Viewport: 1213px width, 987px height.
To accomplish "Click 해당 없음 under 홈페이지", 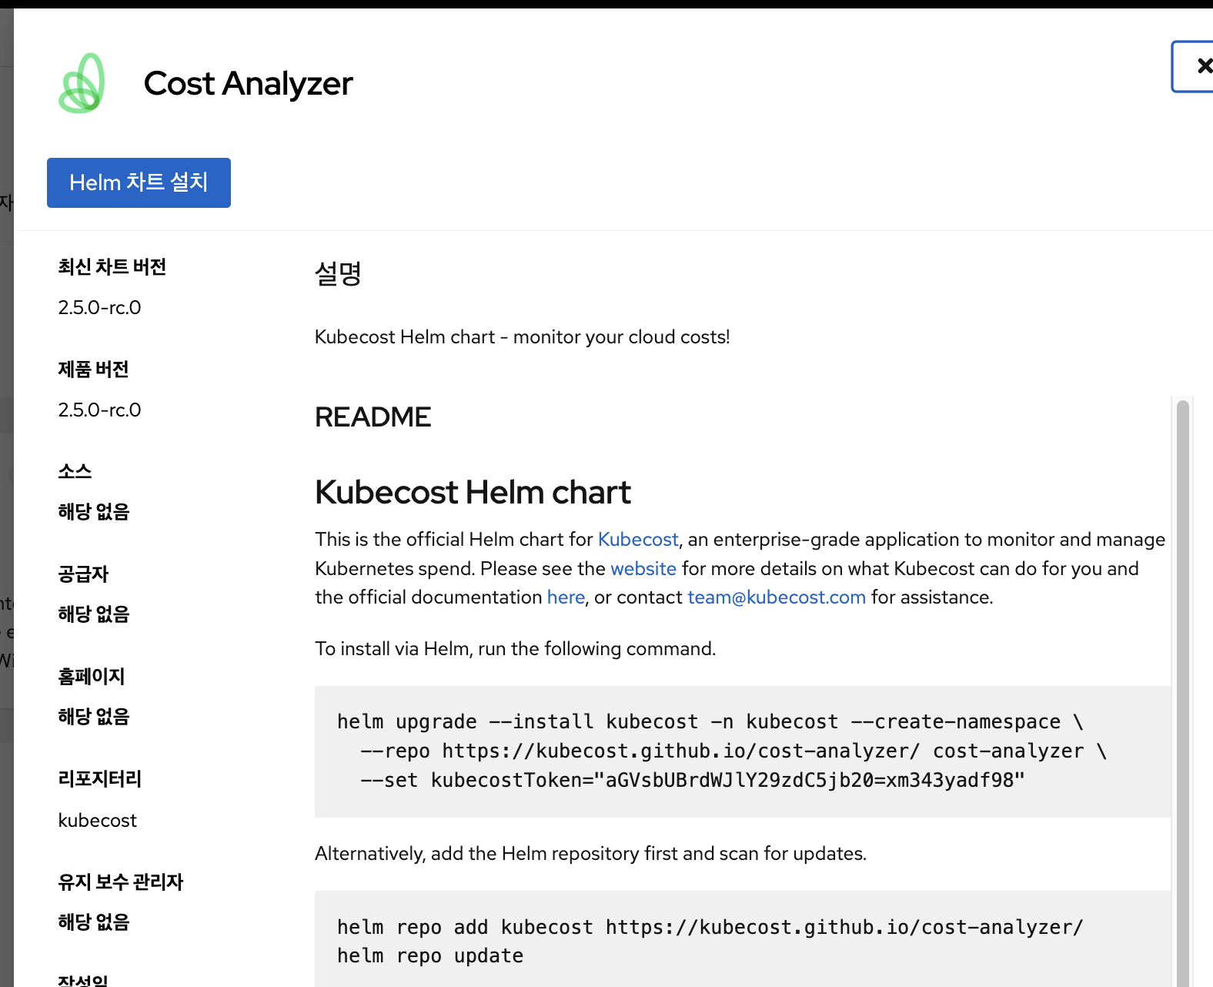I will tap(94, 716).
